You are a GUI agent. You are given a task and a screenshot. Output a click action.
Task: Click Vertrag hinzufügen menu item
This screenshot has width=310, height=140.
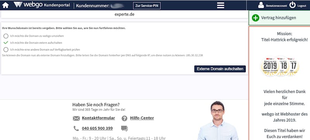(279, 18)
